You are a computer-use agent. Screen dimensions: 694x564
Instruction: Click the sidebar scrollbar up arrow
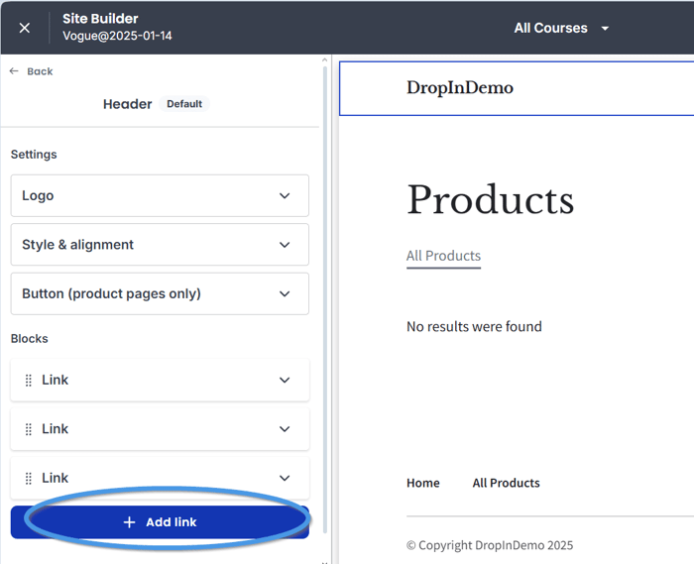pyautogui.click(x=325, y=61)
